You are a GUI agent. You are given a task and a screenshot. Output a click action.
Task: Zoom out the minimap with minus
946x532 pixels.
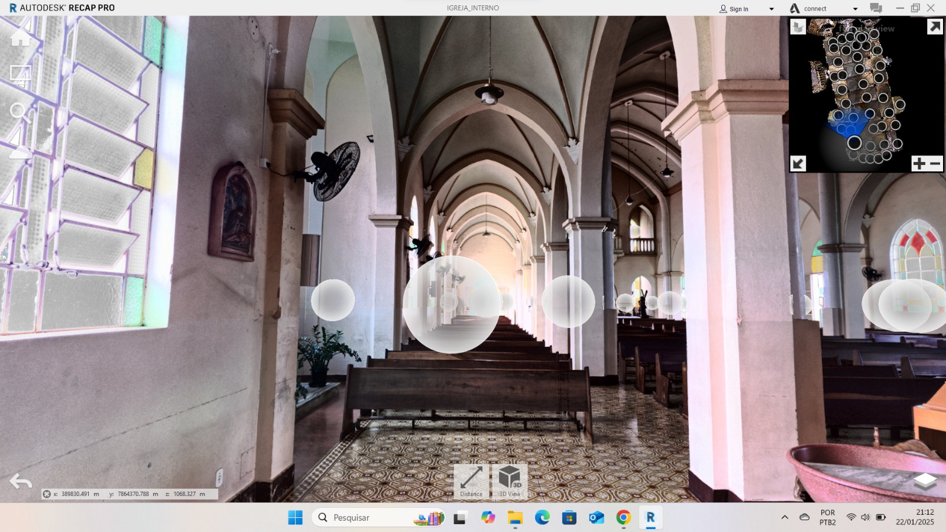935,164
